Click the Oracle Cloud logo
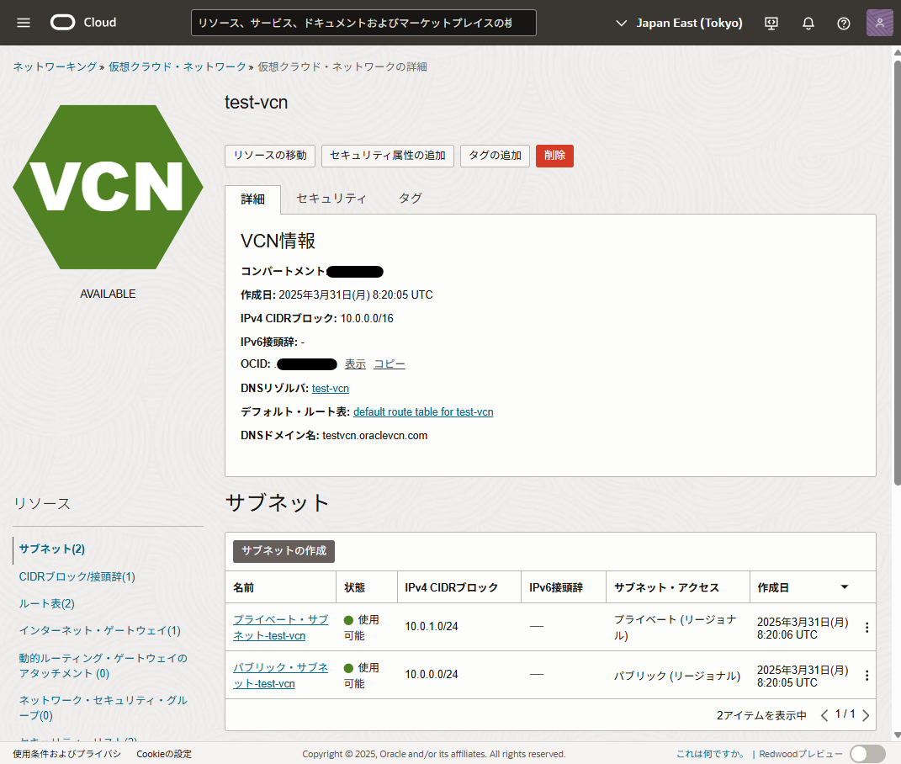901x764 pixels. click(83, 23)
